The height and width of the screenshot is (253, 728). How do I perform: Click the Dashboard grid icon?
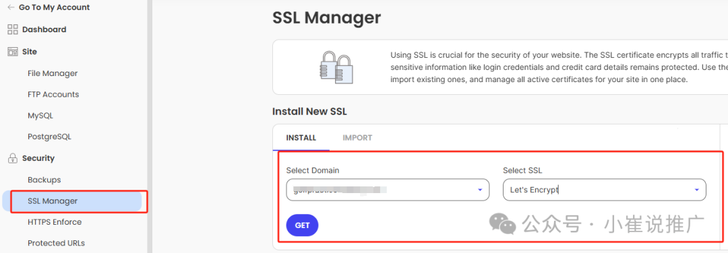coord(13,30)
